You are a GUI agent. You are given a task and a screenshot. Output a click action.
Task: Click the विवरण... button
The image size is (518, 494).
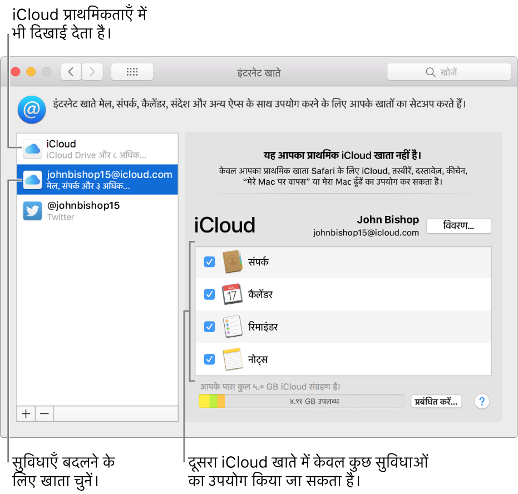tap(458, 226)
